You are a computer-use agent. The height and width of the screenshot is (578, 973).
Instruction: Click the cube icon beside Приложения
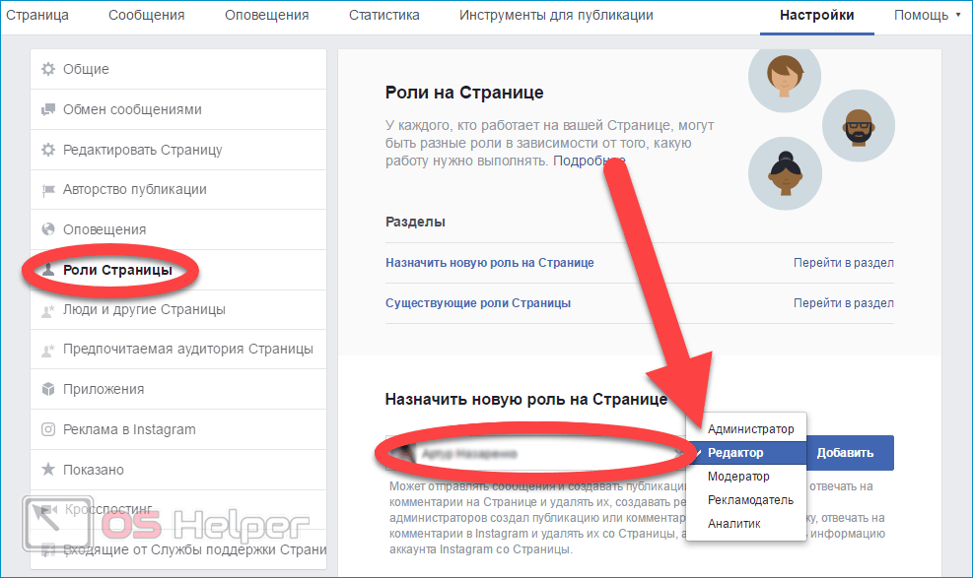(x=47, y=389)
